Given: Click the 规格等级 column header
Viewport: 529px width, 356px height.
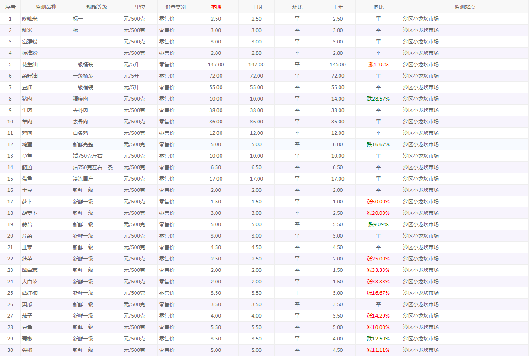Looking at the screenshot, I should (97, 7).
